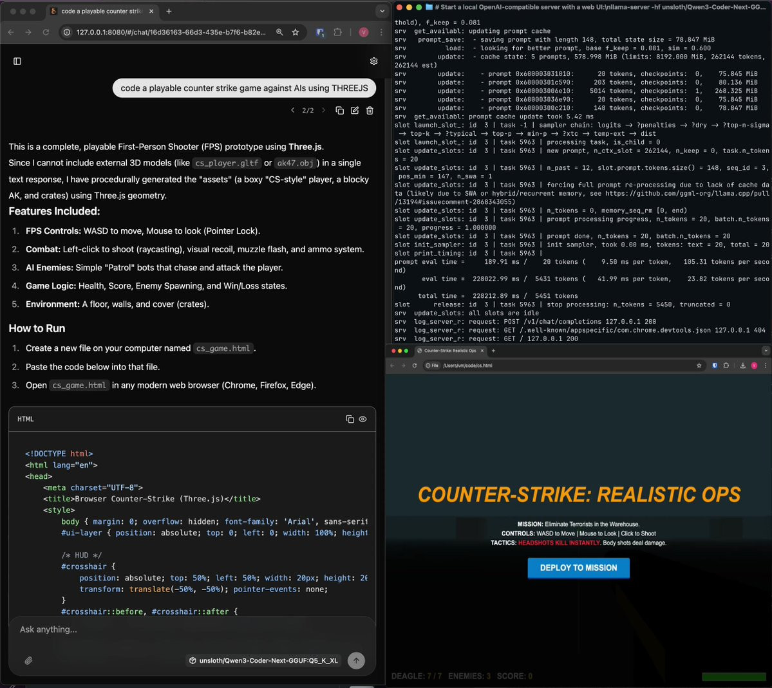Viewport: 772px width, 688px height.
Task: Reload the cs.html game page
Action: 415,366
